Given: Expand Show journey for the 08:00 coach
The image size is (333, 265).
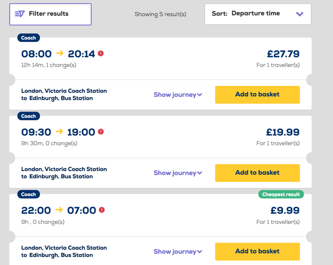Looking at the screenshot, I should coord(178,94).
